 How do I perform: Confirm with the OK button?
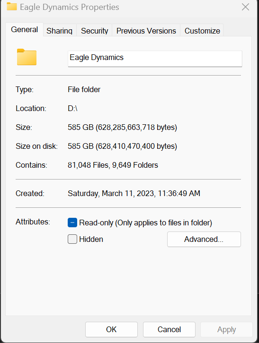click(x=111, y=329)
